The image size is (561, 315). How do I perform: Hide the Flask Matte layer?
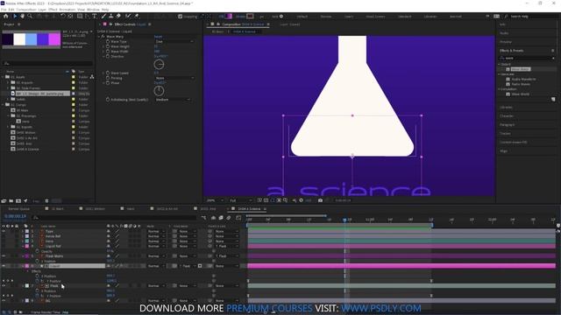(4, 256)
